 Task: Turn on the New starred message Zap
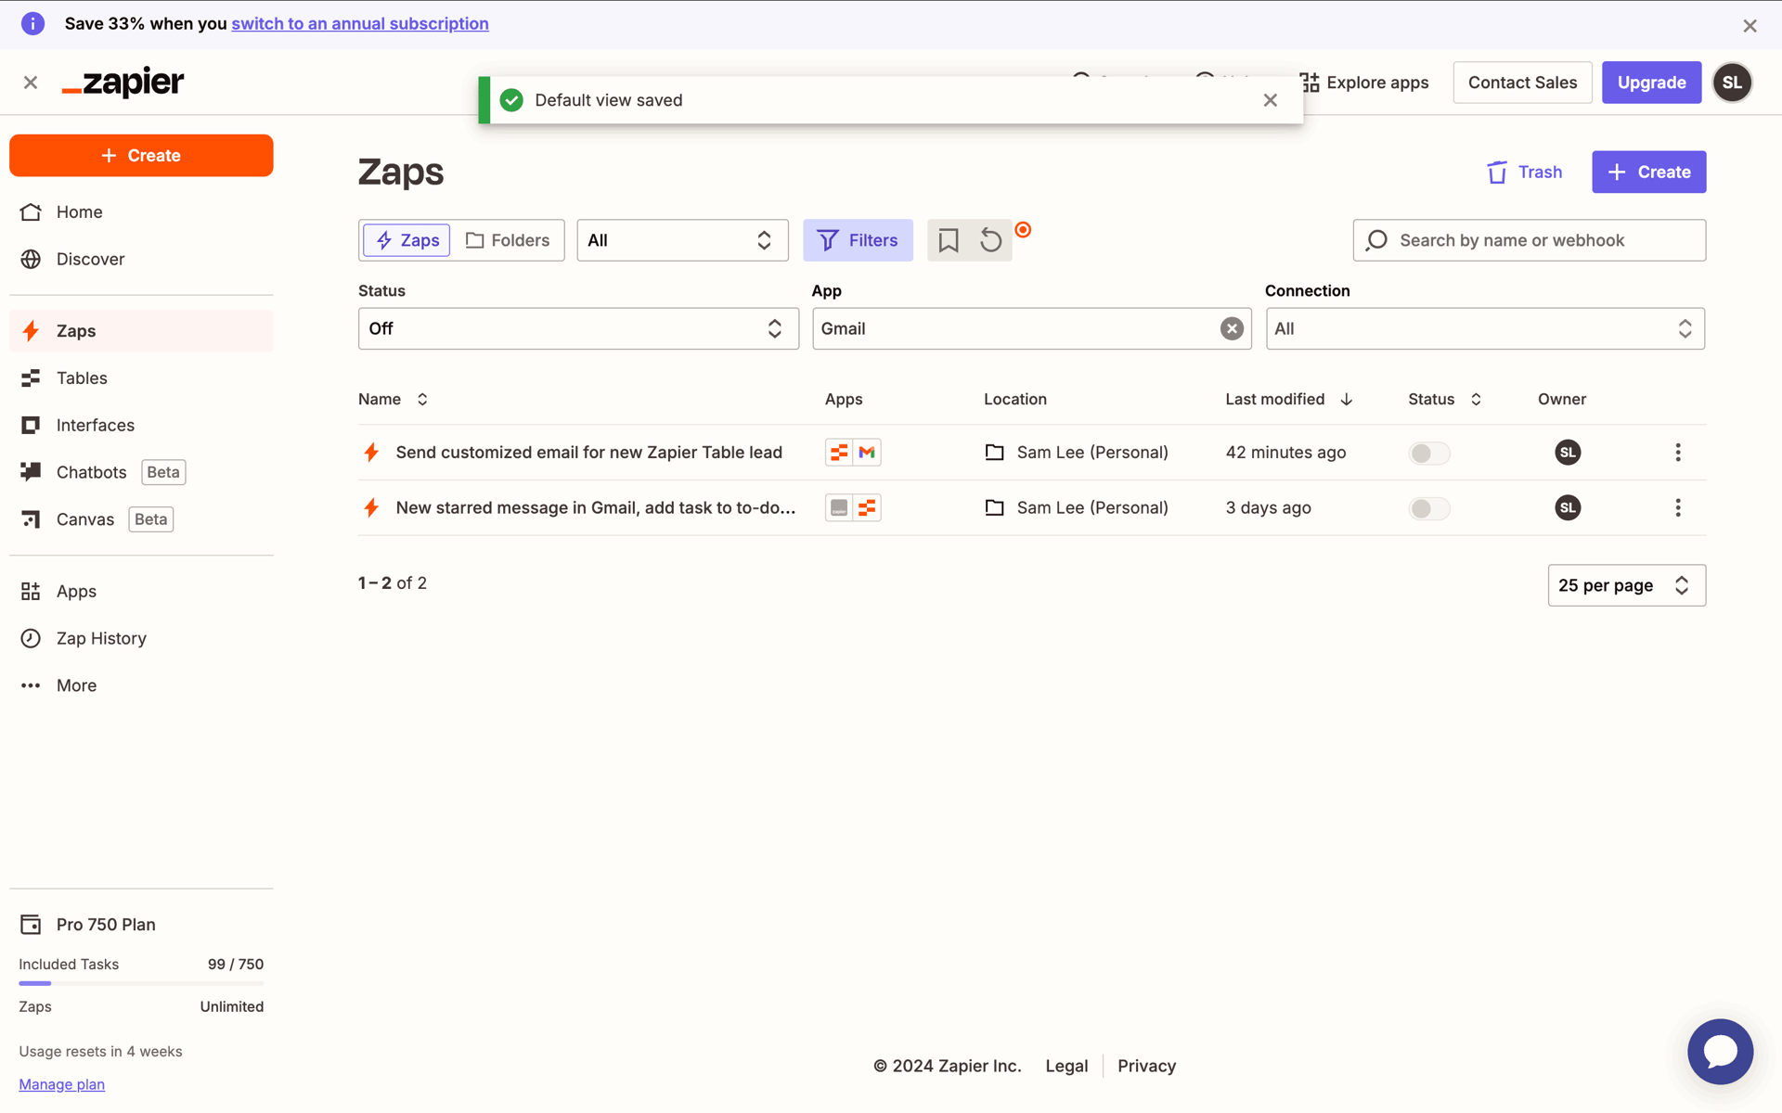click(x=1428, y=508)
